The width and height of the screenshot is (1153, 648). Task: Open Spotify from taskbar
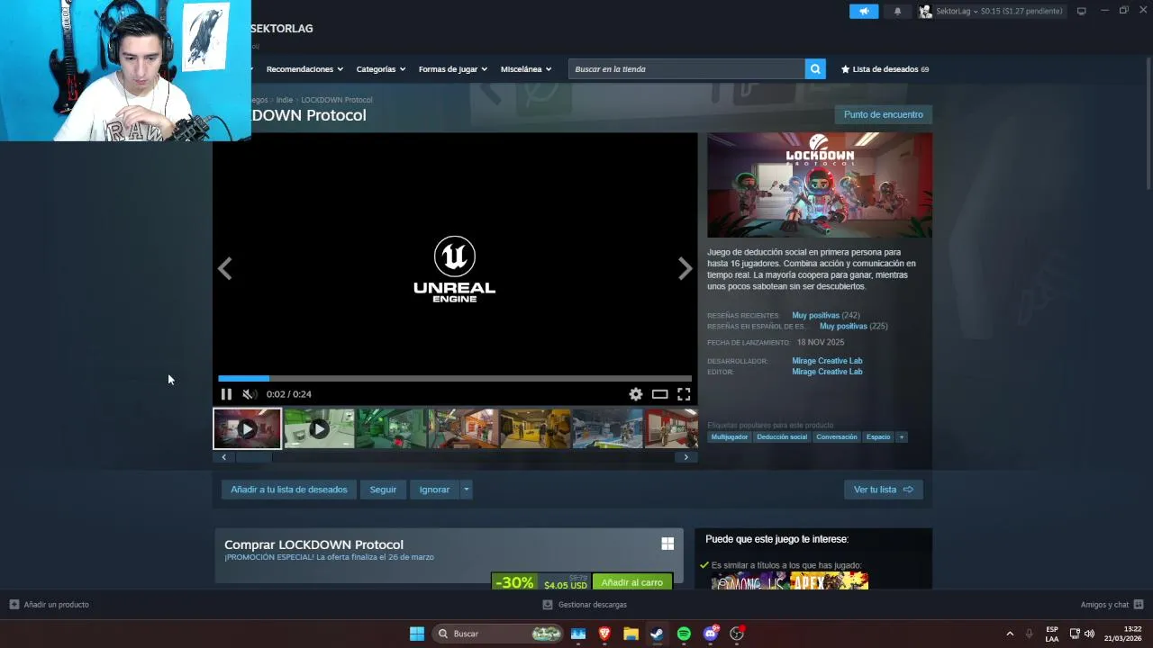pos(684,634)
